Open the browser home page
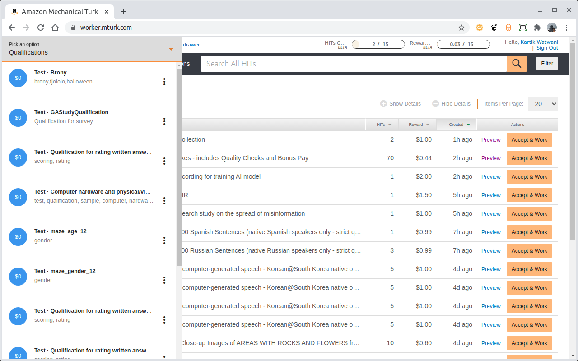Screen dimensions: 578x361 point(55,28)
